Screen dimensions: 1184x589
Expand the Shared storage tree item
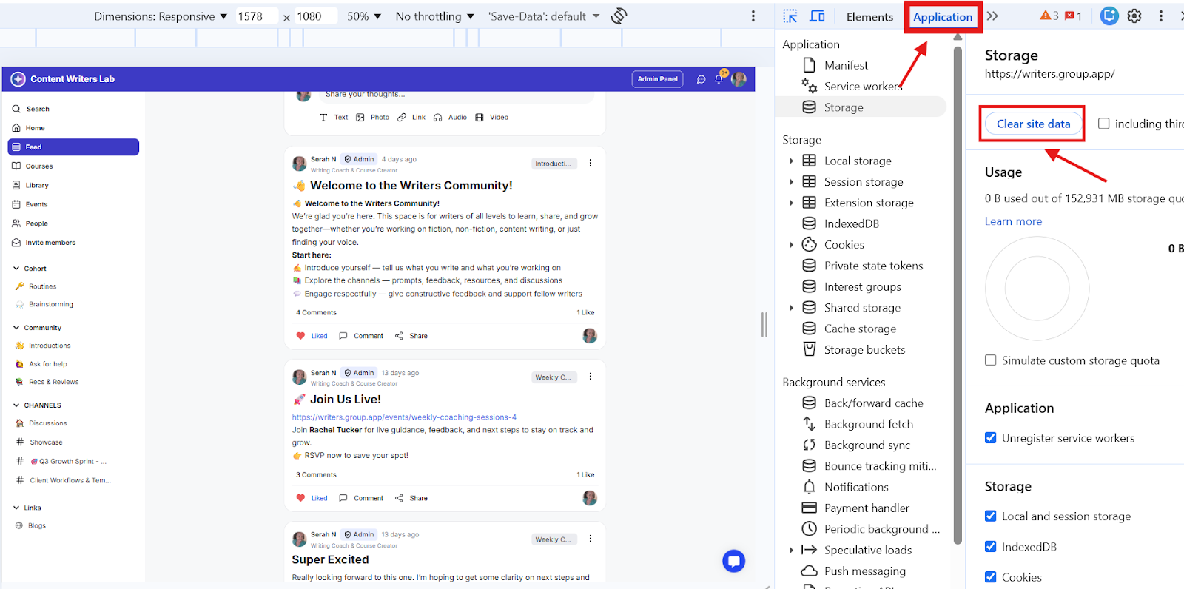791,308
